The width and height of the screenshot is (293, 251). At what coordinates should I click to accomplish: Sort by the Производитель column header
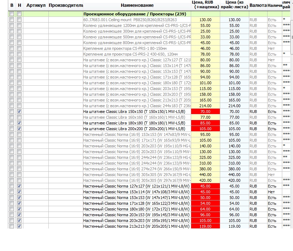(x=66, y=5)
